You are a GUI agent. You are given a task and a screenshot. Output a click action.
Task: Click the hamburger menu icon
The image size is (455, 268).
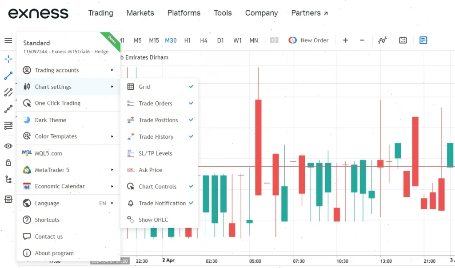[8, 40]
